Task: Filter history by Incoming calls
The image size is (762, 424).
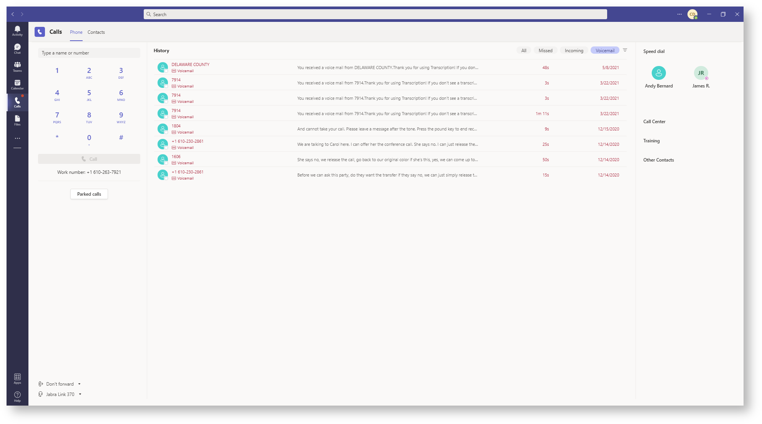Action: coord(574,51)
